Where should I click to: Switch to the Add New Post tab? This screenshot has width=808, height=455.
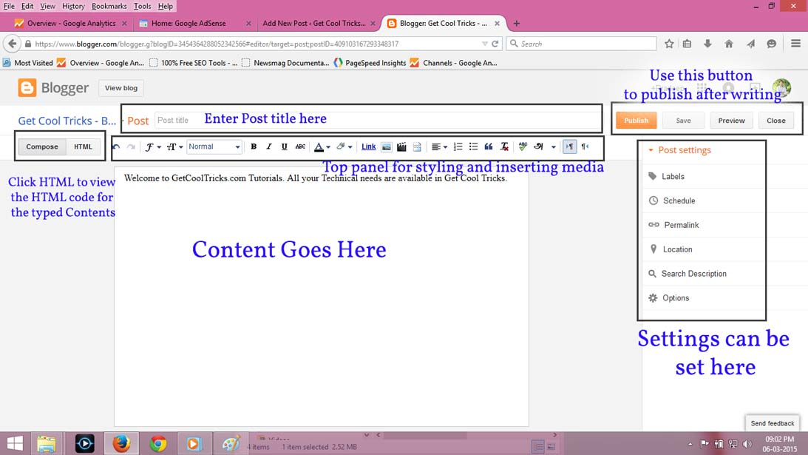(314, 23)
